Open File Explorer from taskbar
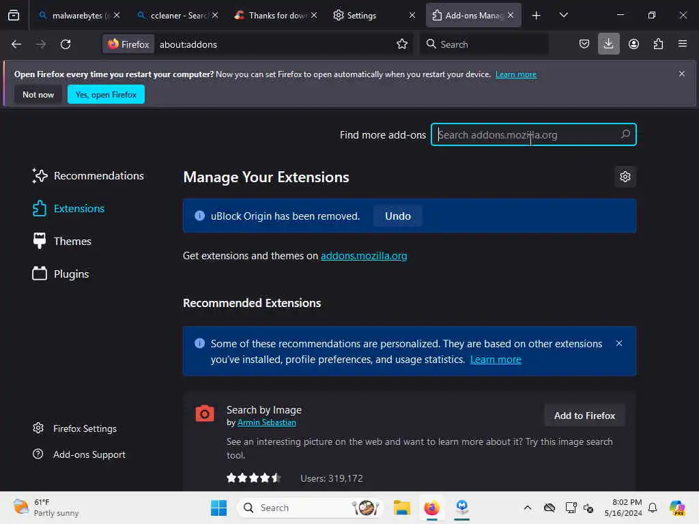Image resolution: width=699 pixels, height=524 pixels. [401, 508]
